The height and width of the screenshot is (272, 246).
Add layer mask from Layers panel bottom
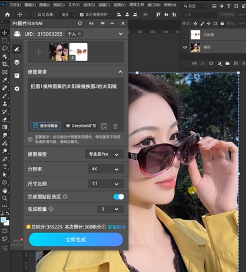[211, 63]
